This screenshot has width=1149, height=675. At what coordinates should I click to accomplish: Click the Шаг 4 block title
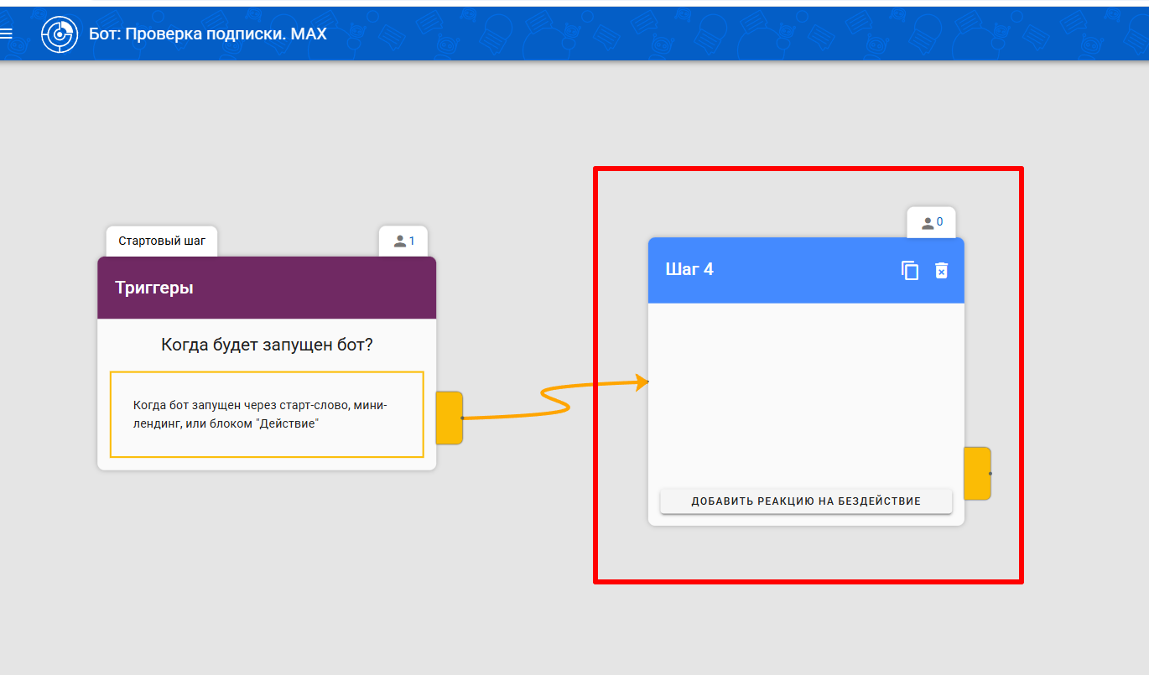coord(689,269)
